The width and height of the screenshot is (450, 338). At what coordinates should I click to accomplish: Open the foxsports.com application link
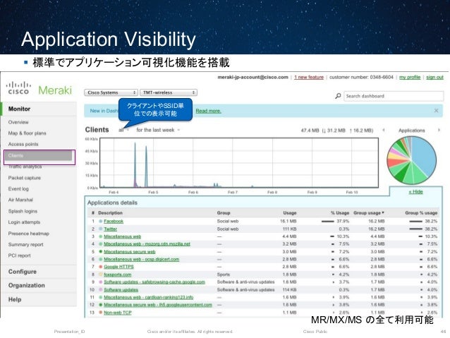[x=117, y=274]
